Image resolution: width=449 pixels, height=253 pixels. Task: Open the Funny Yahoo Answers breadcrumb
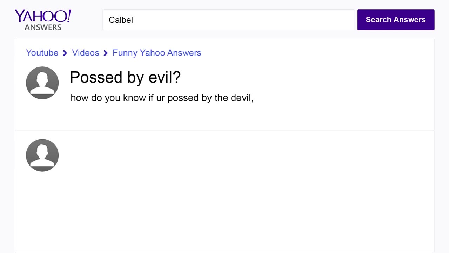157,53
